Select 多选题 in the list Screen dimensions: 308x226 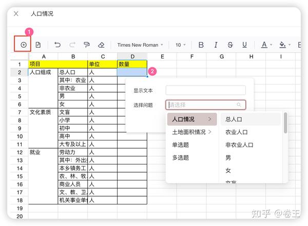coord(181,158)
